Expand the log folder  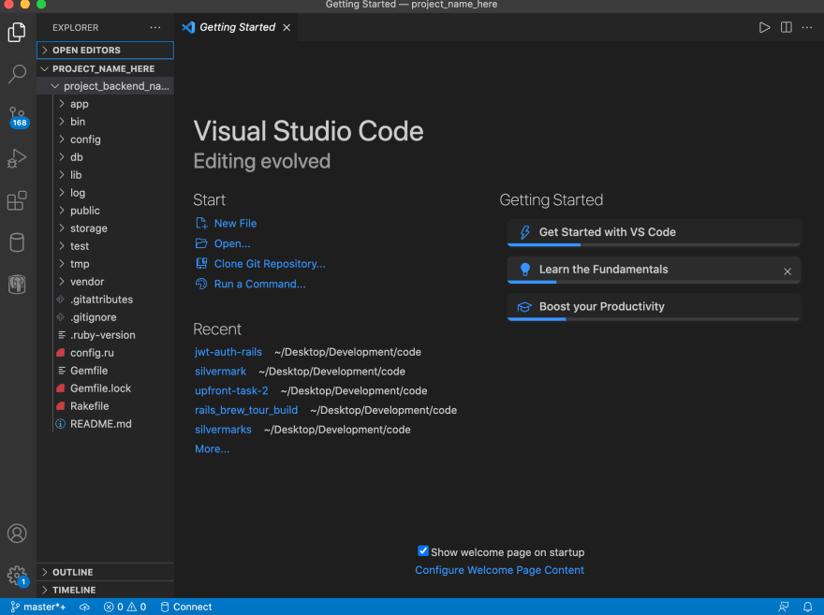(105, 193)
